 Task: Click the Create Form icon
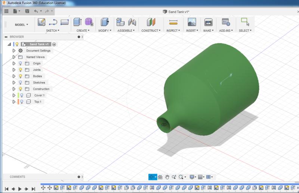coord(89,22)
